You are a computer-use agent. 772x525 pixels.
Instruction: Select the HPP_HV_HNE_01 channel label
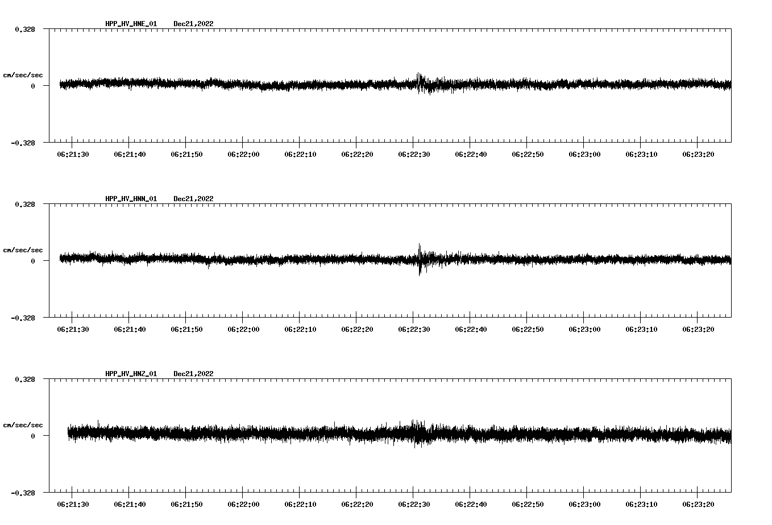[x=131, y=24]
